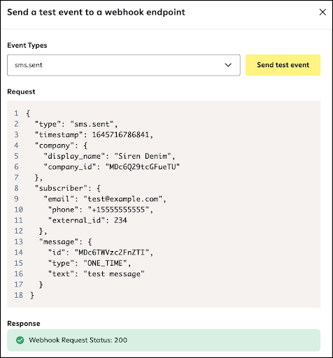Click the Event Types label
This screenshot has width=333, height=358.
(x=27, y=45)
